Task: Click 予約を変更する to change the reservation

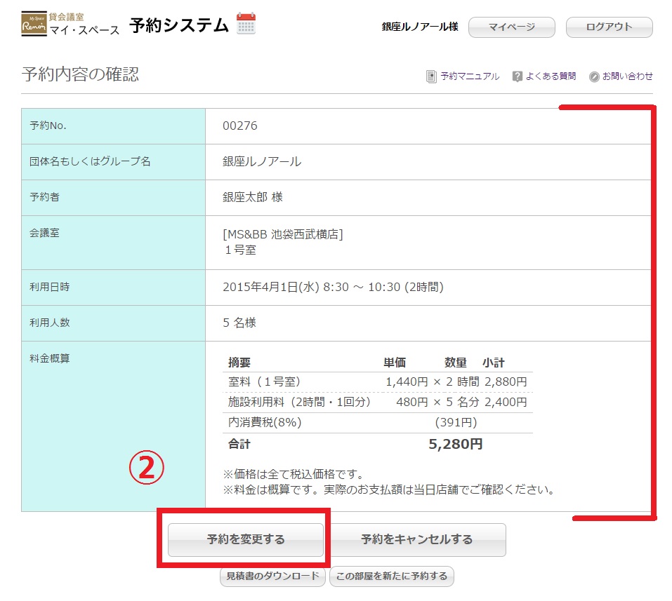Action: (246, 540)
